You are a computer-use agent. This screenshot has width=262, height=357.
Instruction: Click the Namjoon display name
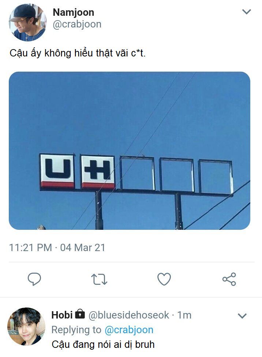(74, 12)
